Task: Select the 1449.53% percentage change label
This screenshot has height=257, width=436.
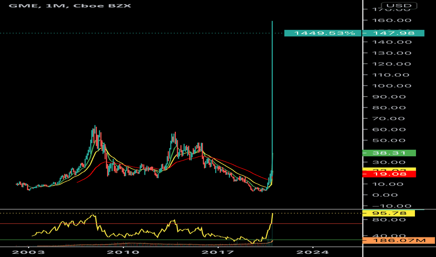Action: coord(323,33)
